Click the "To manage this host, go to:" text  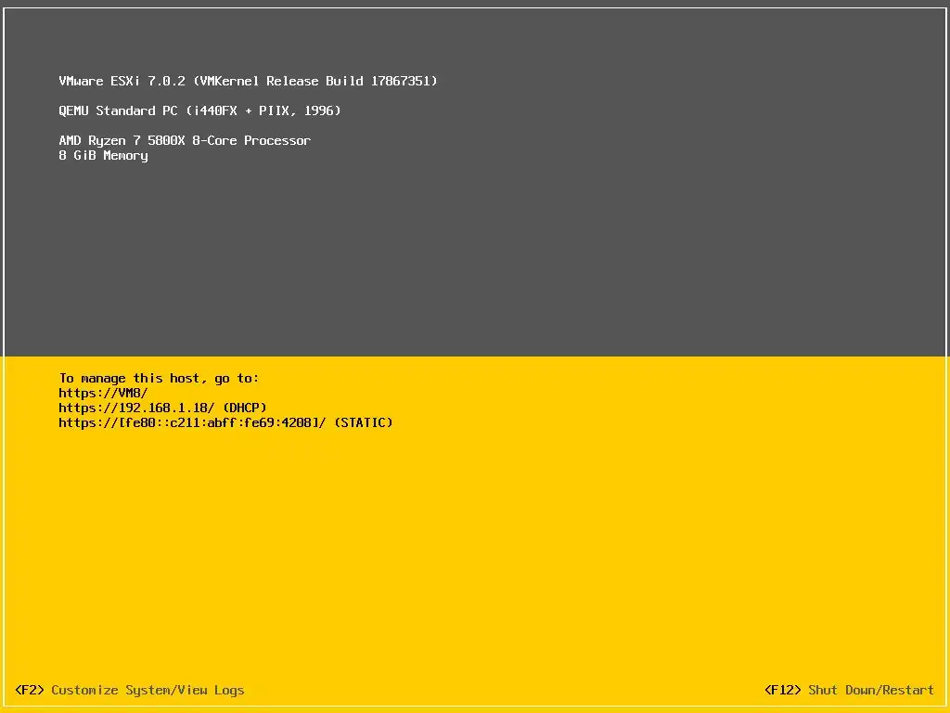tap(159, 379)
